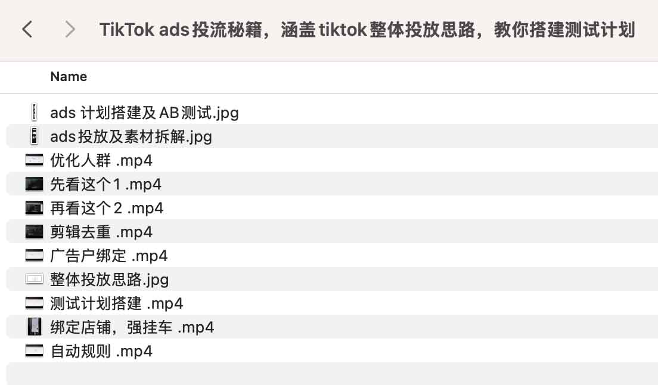Click the 剪辑去重 .mp4 video icon
658x385 pixels.
[35, 232]
